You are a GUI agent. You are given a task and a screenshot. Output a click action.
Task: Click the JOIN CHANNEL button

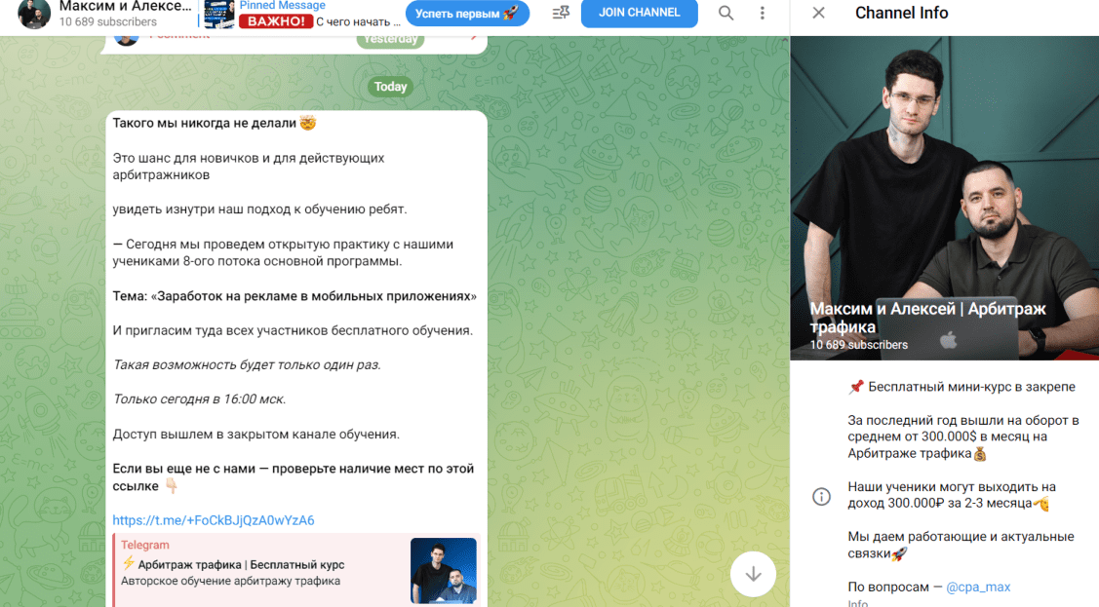coord(640,13)
